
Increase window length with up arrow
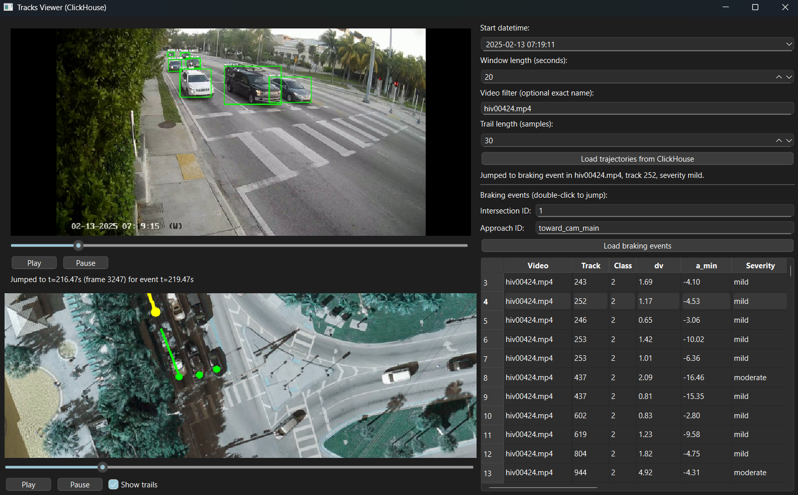click(779, 77)
